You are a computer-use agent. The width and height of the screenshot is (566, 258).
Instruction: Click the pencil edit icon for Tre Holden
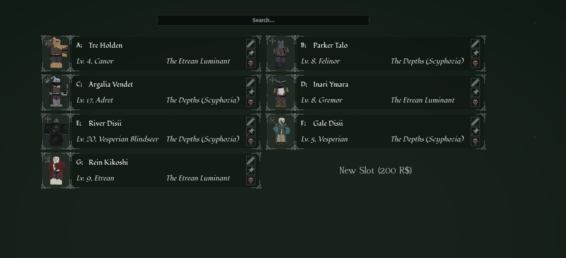[251, 44]
